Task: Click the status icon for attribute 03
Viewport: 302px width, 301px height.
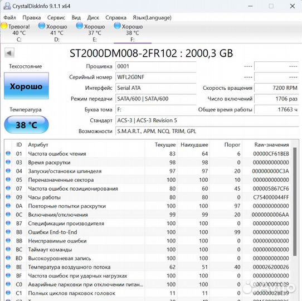Action: (x=8, y=162)
